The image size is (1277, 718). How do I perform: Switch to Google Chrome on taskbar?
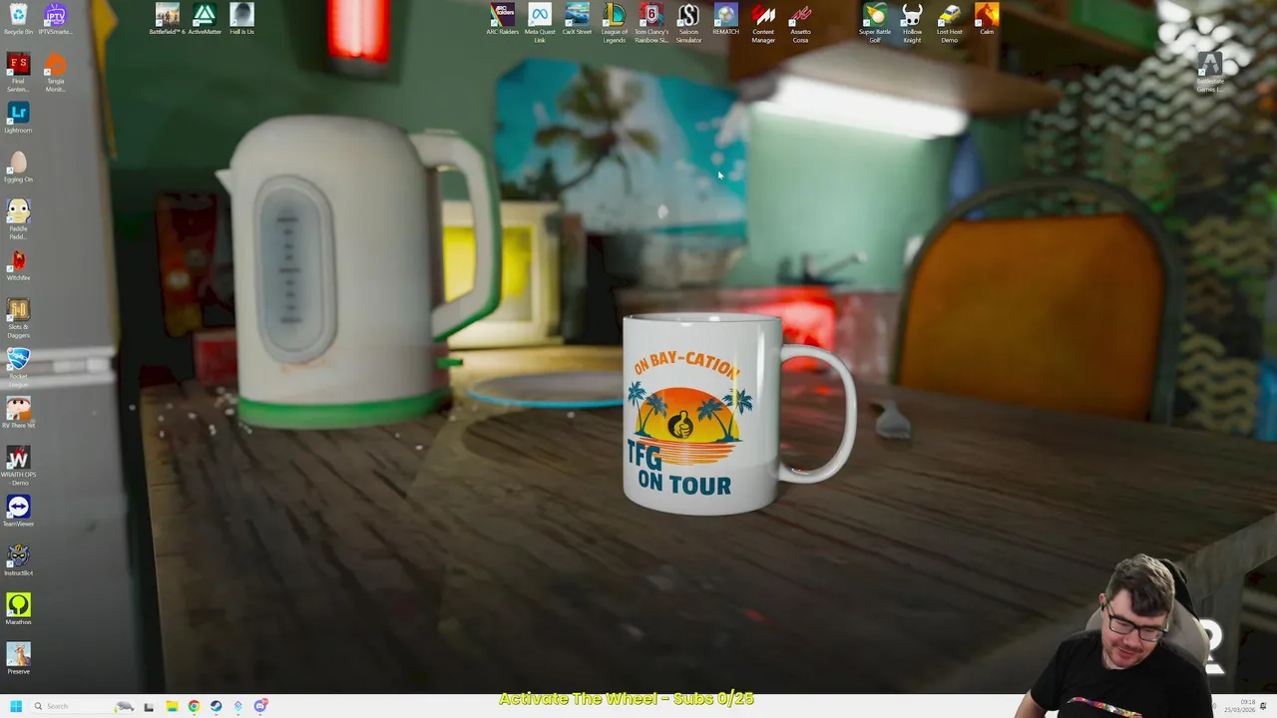pos(194,706)
